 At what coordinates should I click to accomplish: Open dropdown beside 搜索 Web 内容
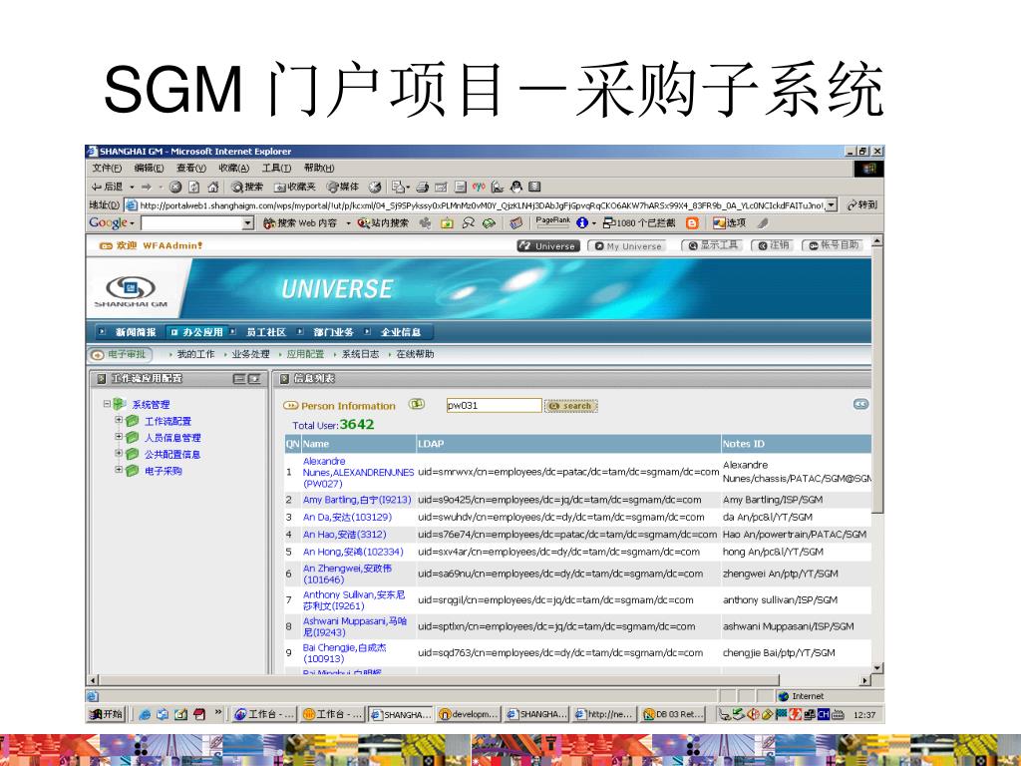pyautogui.click(x=348, y=222)
